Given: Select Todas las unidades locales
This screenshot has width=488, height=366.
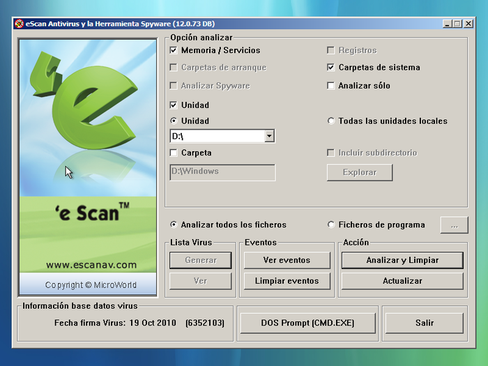Looking at the screenshot, I should coord(331,121).
